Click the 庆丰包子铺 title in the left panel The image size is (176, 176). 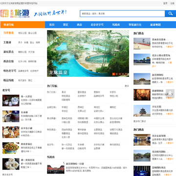(26, 128)
